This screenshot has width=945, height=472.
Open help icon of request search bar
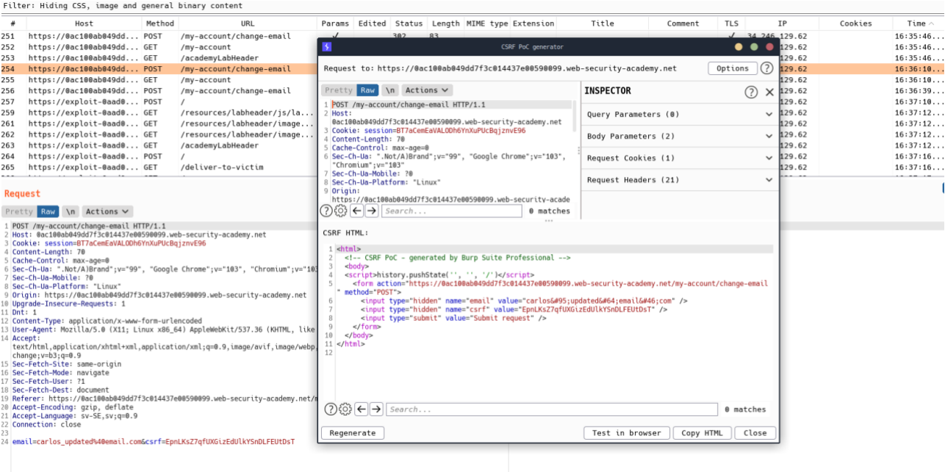point(327,211)
